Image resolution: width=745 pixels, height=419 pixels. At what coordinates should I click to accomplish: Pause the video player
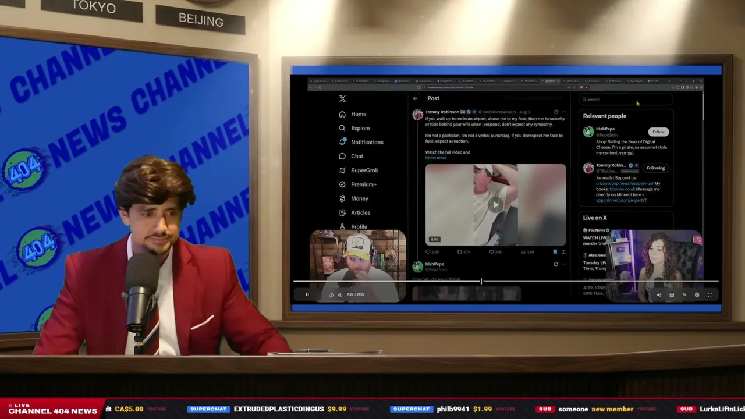point(307,294)
